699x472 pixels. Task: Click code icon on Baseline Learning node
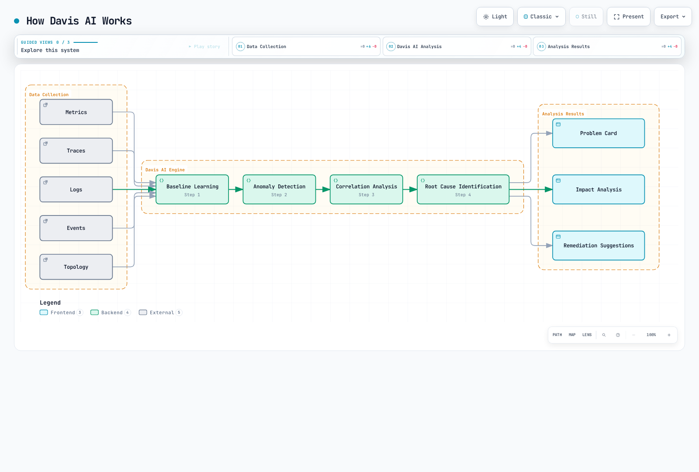pos(162,180)
